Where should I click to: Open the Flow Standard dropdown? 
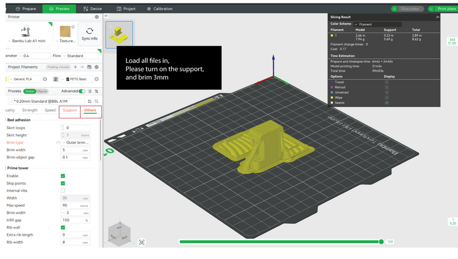[x=80, y=55]
